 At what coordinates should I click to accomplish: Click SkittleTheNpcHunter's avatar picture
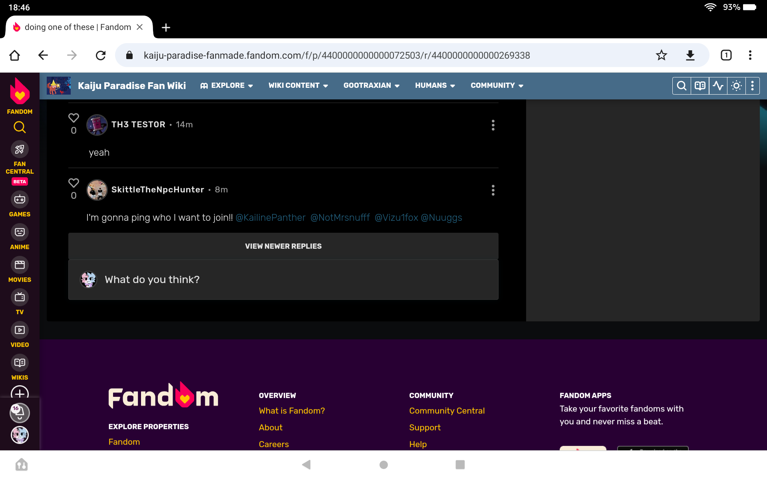click(97, 190)
